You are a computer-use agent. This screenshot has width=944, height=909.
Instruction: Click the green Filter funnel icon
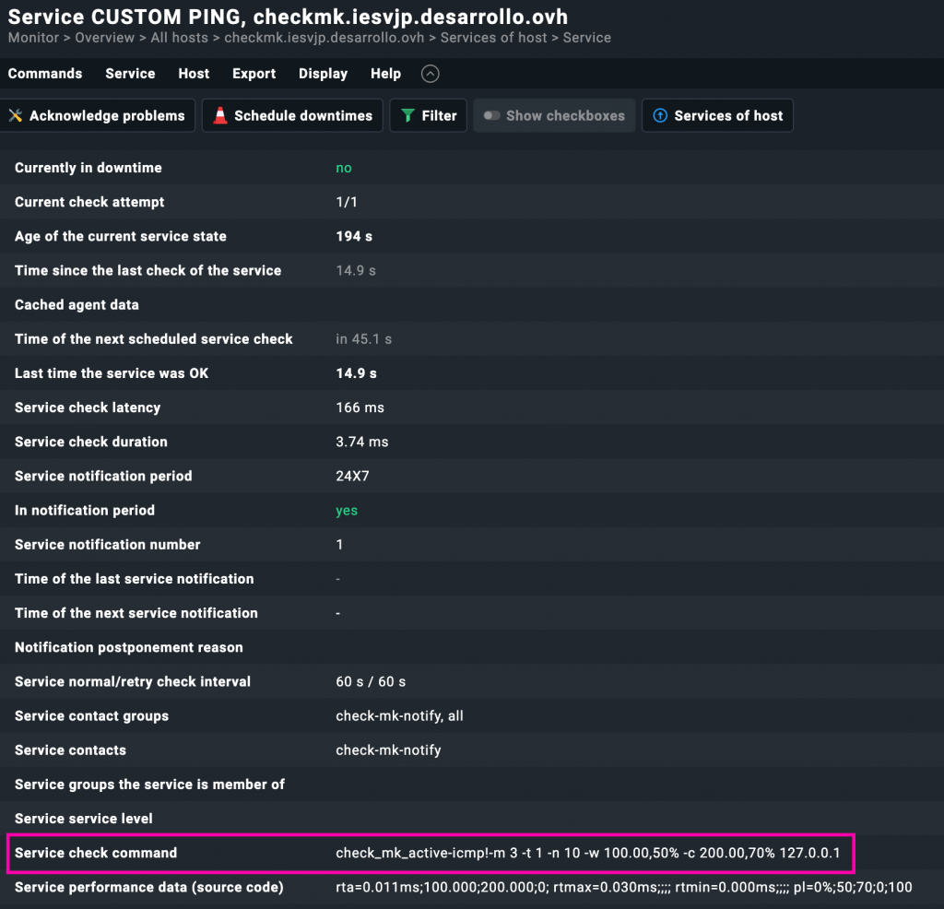[407, 116]
